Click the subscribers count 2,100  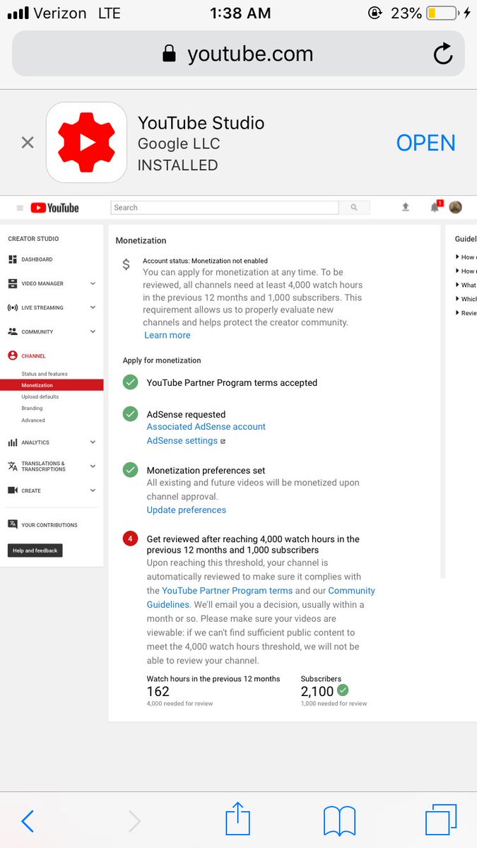coord(317,691)
